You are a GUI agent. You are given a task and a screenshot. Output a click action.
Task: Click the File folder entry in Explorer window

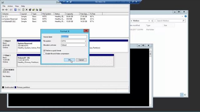pyautogui.click(x=150, y=30)
